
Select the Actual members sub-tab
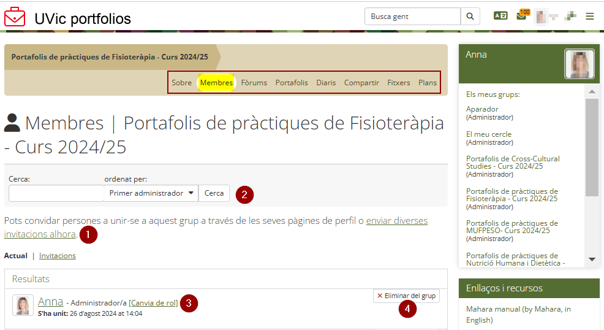pyautogui.click(x=16, y=256)
